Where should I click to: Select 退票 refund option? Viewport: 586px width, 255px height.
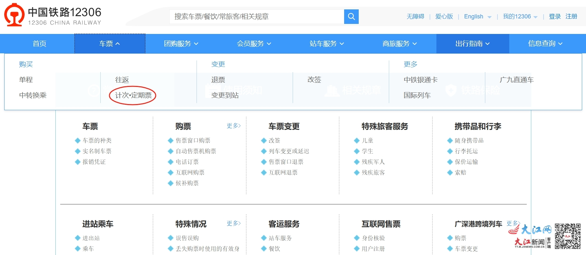click(x=218, y=80)
